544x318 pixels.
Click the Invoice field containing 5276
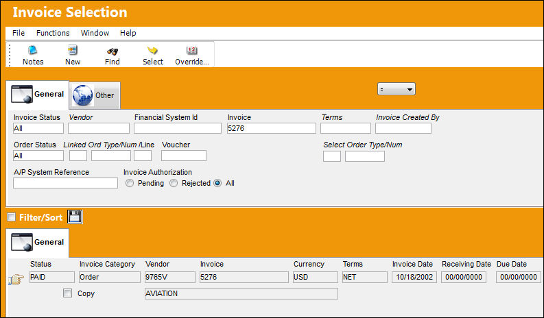(272, 128)
